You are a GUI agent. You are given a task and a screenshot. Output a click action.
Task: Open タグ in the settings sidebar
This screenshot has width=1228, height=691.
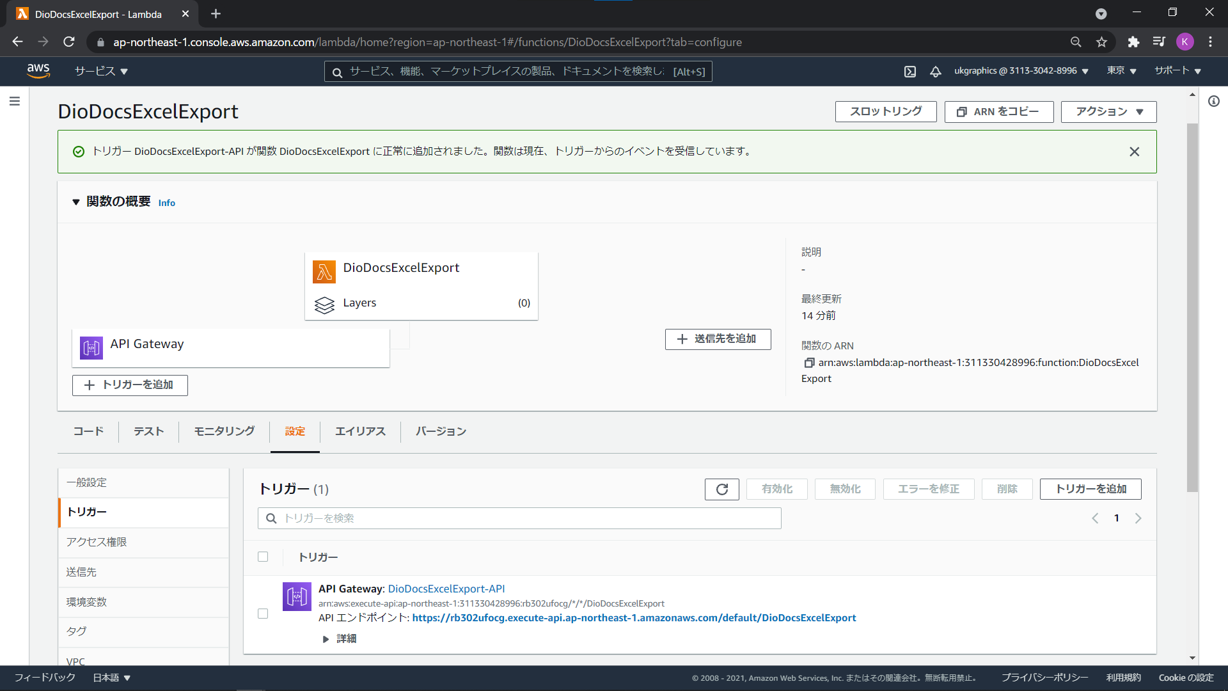point(143,632)
